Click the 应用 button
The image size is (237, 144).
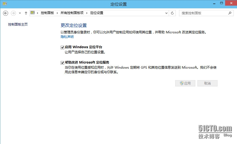185,83
